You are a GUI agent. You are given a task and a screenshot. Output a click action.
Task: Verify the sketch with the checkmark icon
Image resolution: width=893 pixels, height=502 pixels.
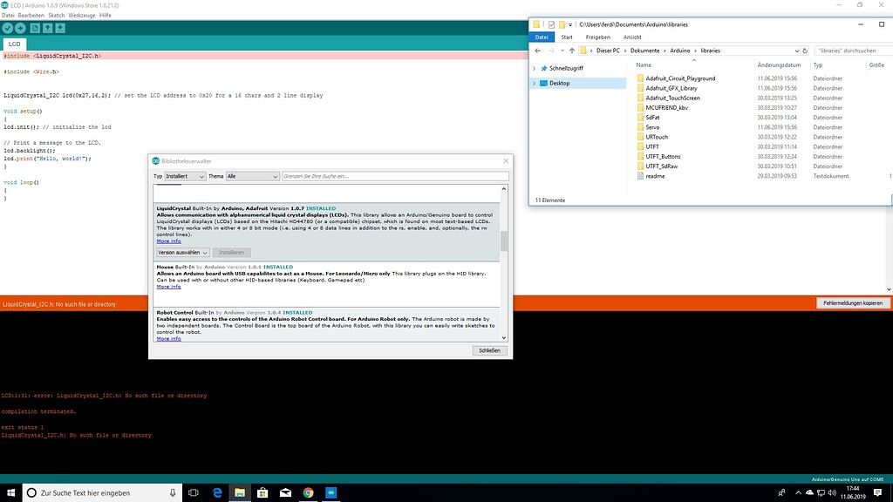point(7,28)
